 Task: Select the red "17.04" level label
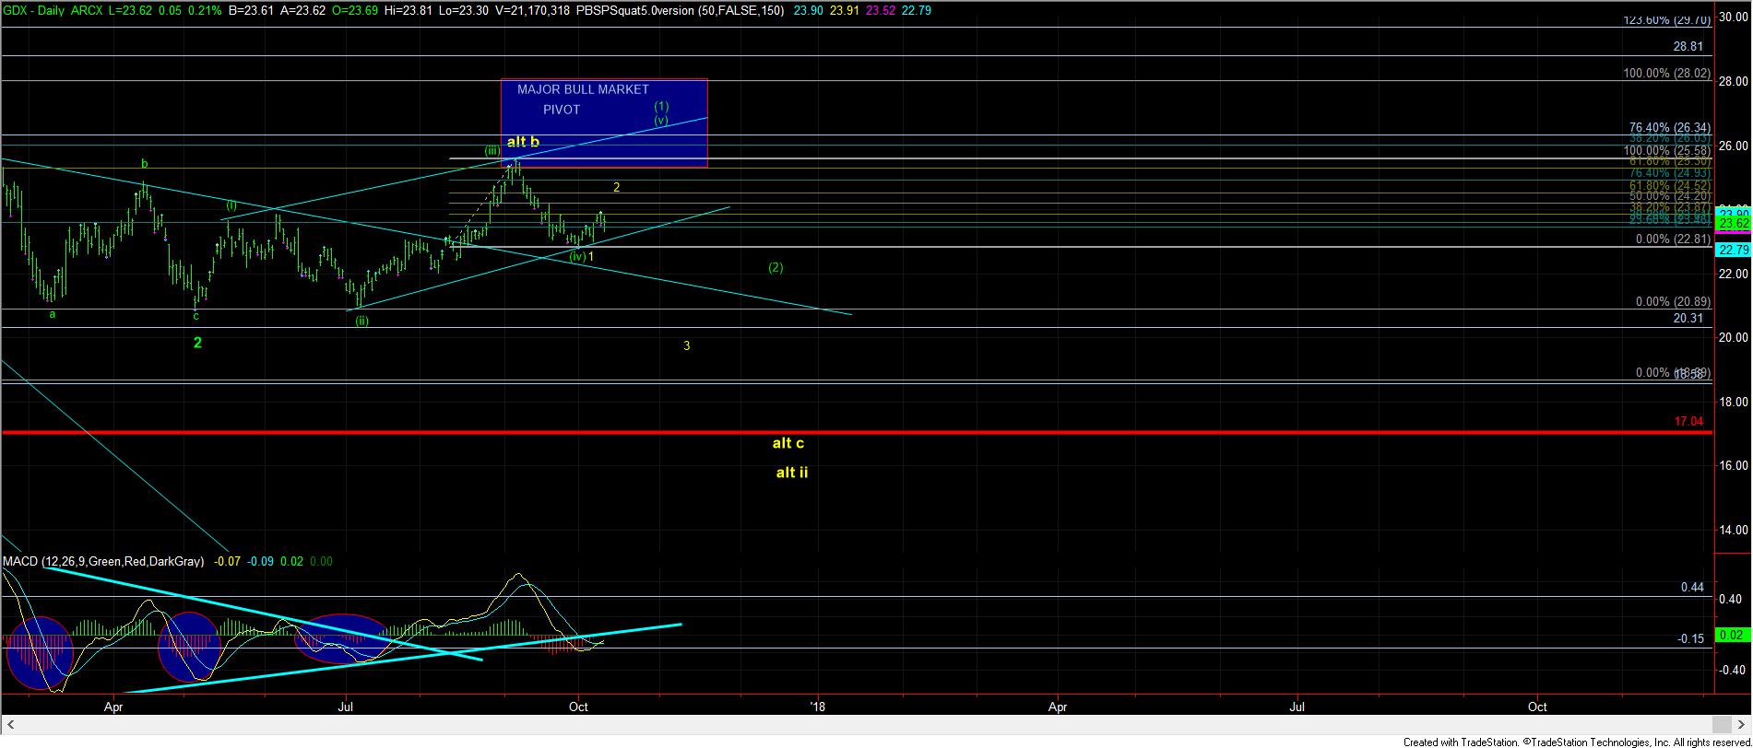1688,422
